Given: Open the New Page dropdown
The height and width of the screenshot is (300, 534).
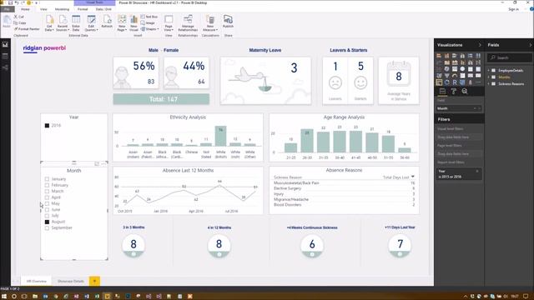Looking at the screenshot, I should (x=122, y=28).
